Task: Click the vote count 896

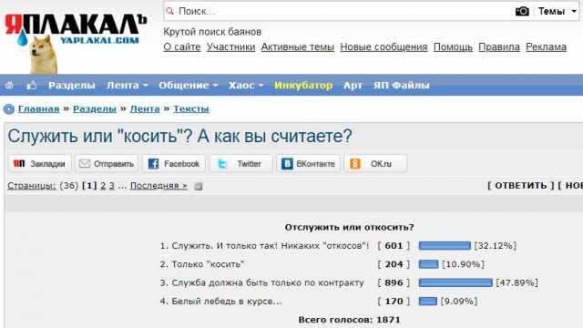Action: click(394, 282)
